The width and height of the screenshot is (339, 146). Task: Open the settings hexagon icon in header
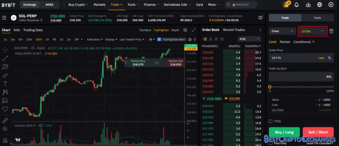[x=331, y=5]
